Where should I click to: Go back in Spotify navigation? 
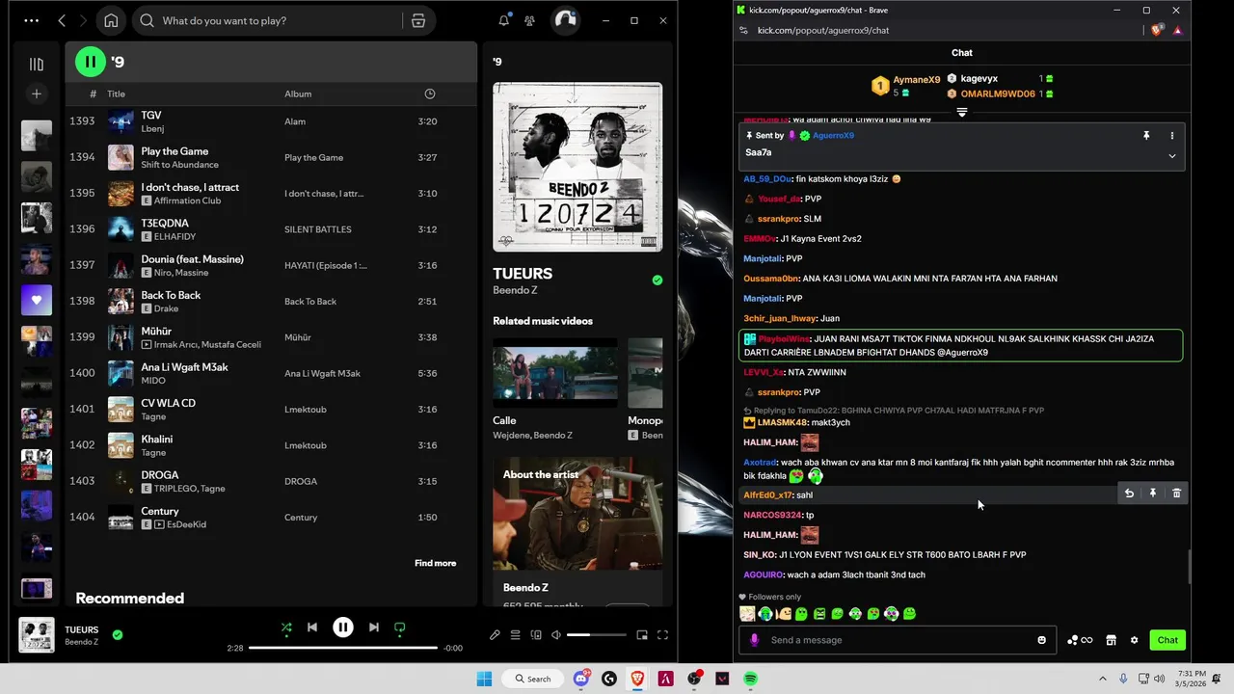click(62, 20)
